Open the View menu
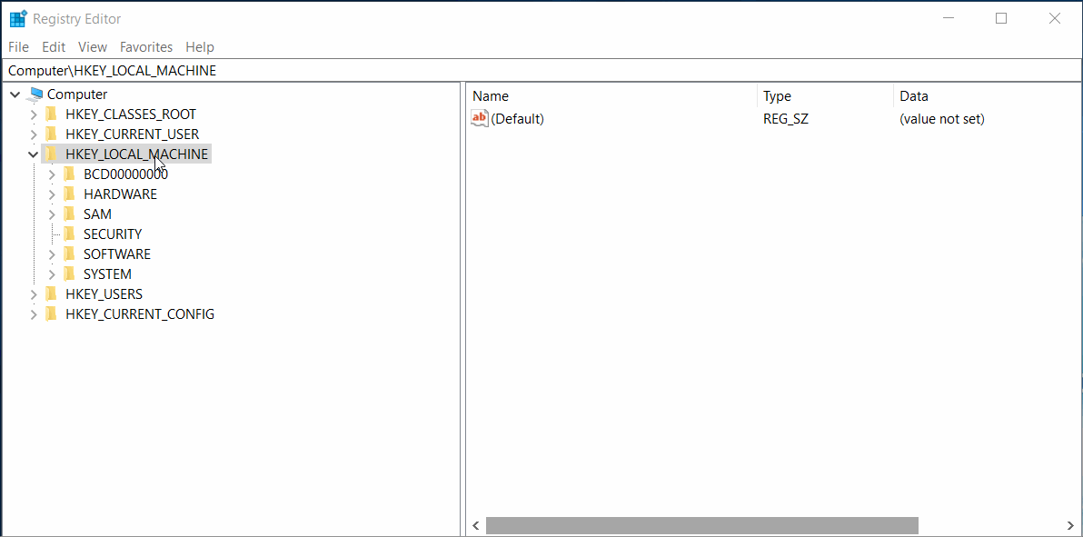The height and width of the screenshot is (537, 1083). click(x=93, y=47)
